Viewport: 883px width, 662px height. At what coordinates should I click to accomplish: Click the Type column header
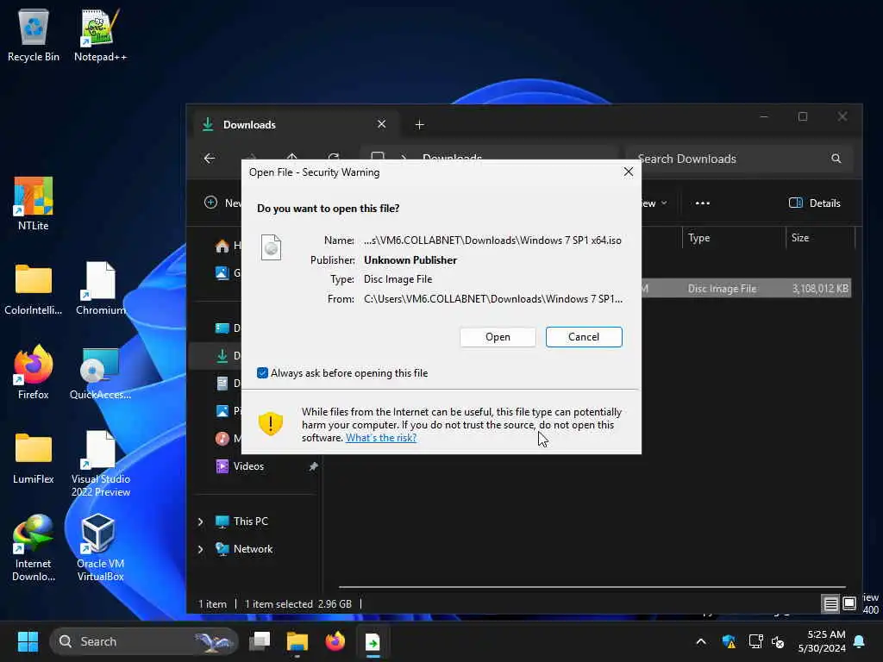(x=733, y=238)
